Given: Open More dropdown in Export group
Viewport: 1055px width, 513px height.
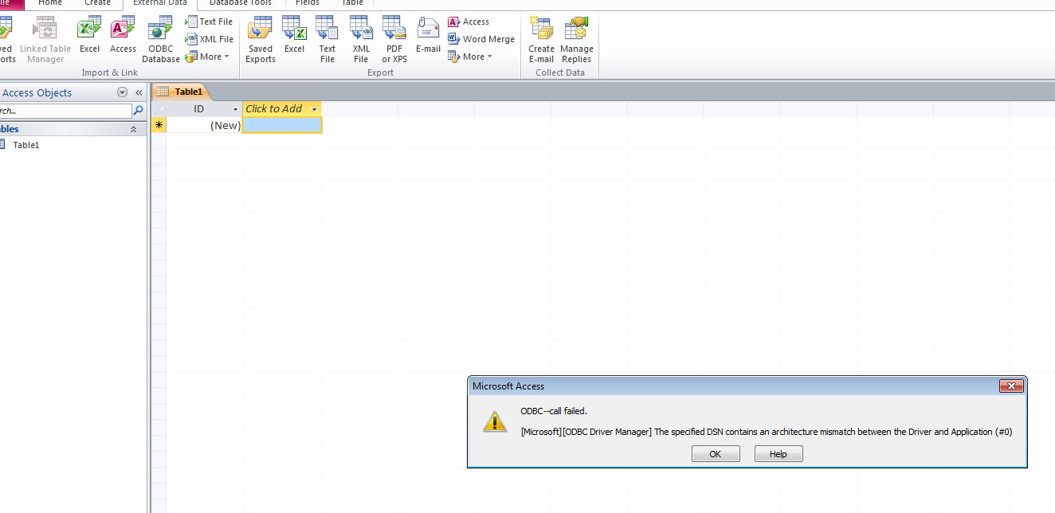Looking at the screenshot, I should [470, 57].
